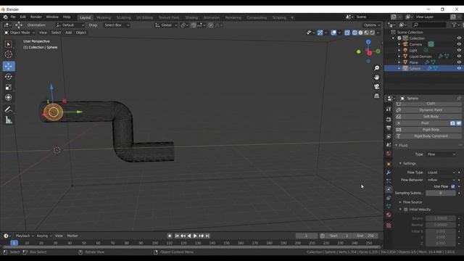Open the Global orientation dropdown

point(166,25)
